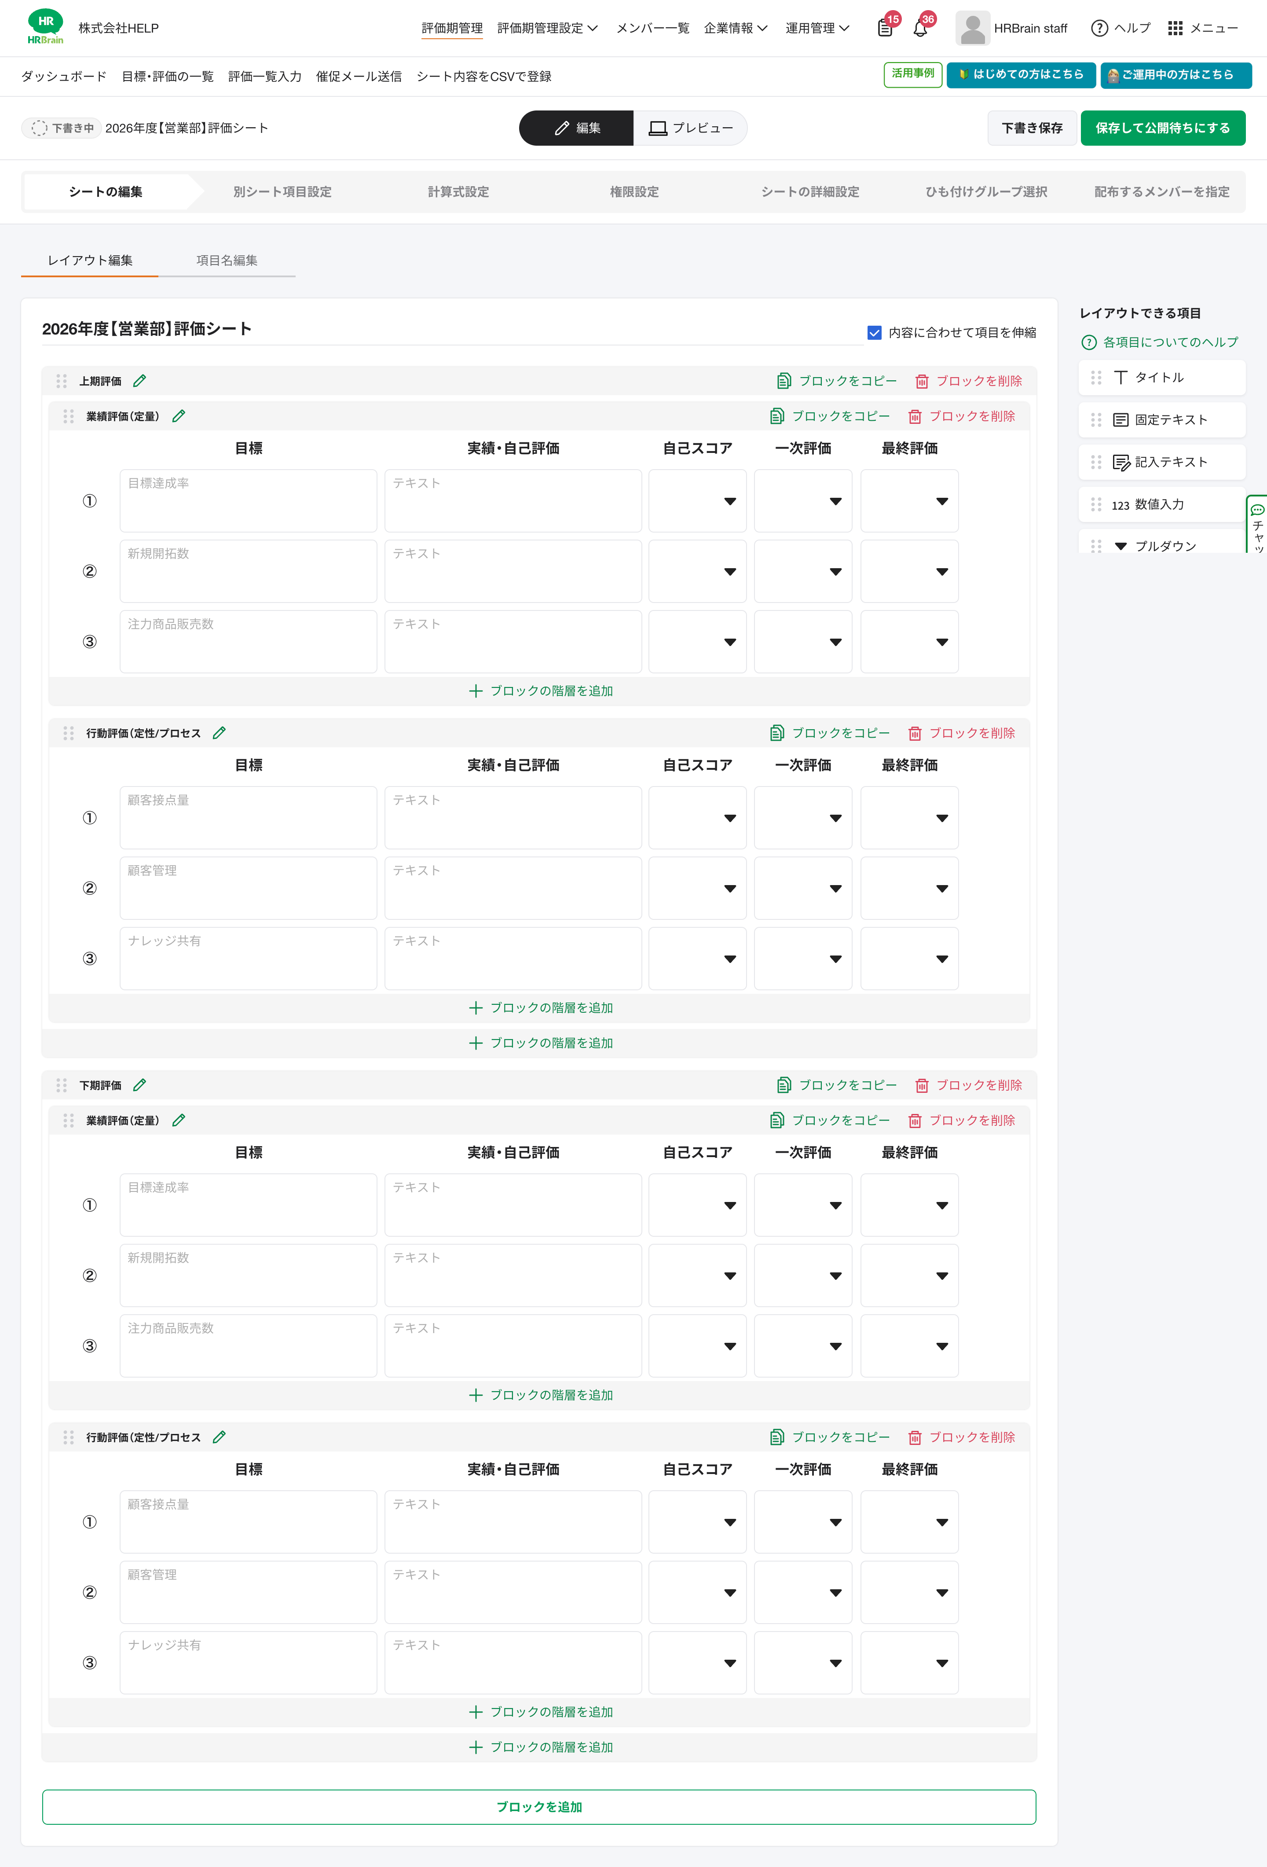Click the 保存して公開待ちにする button

pyautogui.click(x=1163, y=128)
